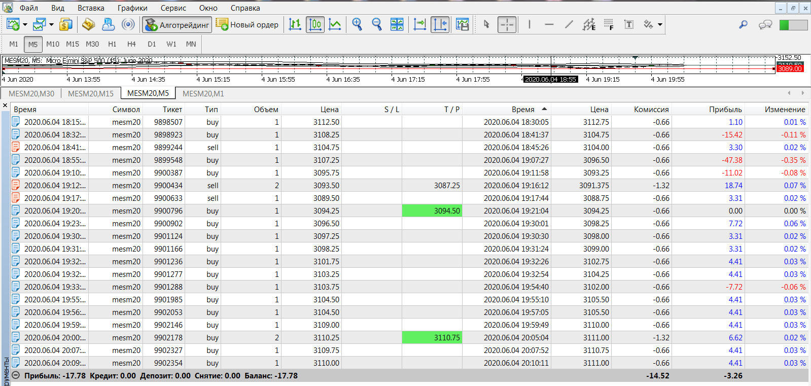Toggle the candlestick chart mode
The height and width of the screenshot is (386, 811).
[x=315, y=24]
